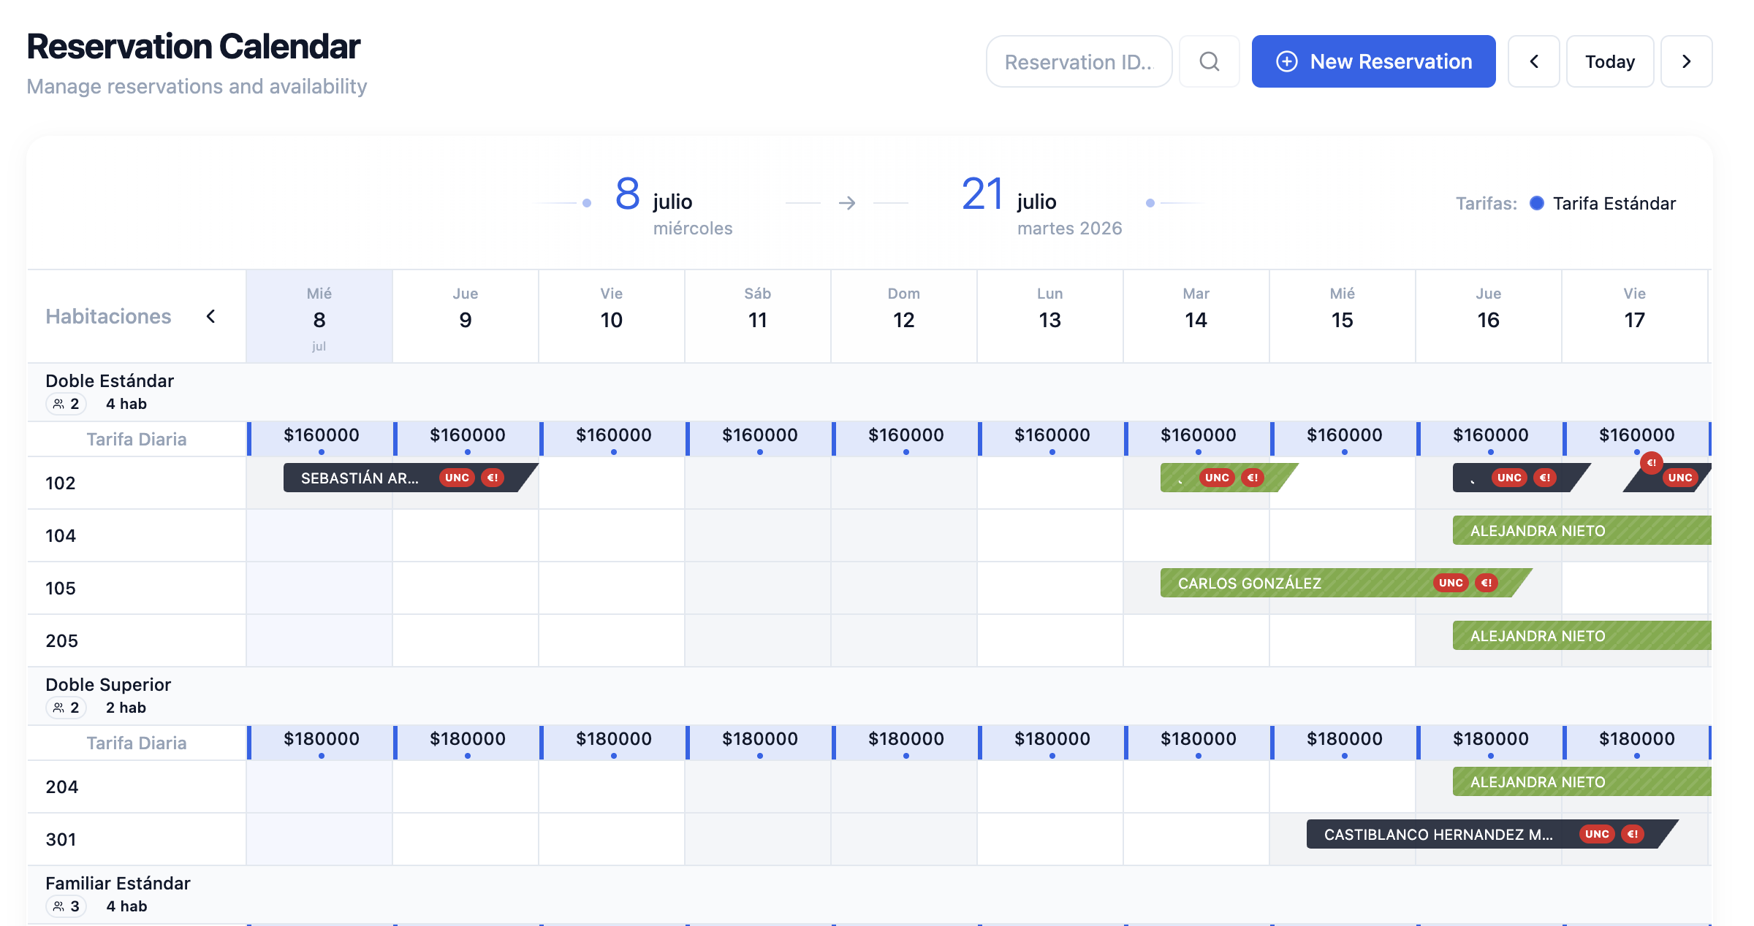This screenshot has width=1754, height=926.
Task: Click Doble Superior $180000 rate on Mié 15
Action: pyautogui.click(x=1345, y=742)
